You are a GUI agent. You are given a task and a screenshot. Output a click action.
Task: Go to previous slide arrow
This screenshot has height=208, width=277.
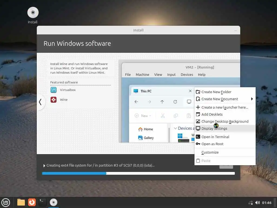(40, 102)
